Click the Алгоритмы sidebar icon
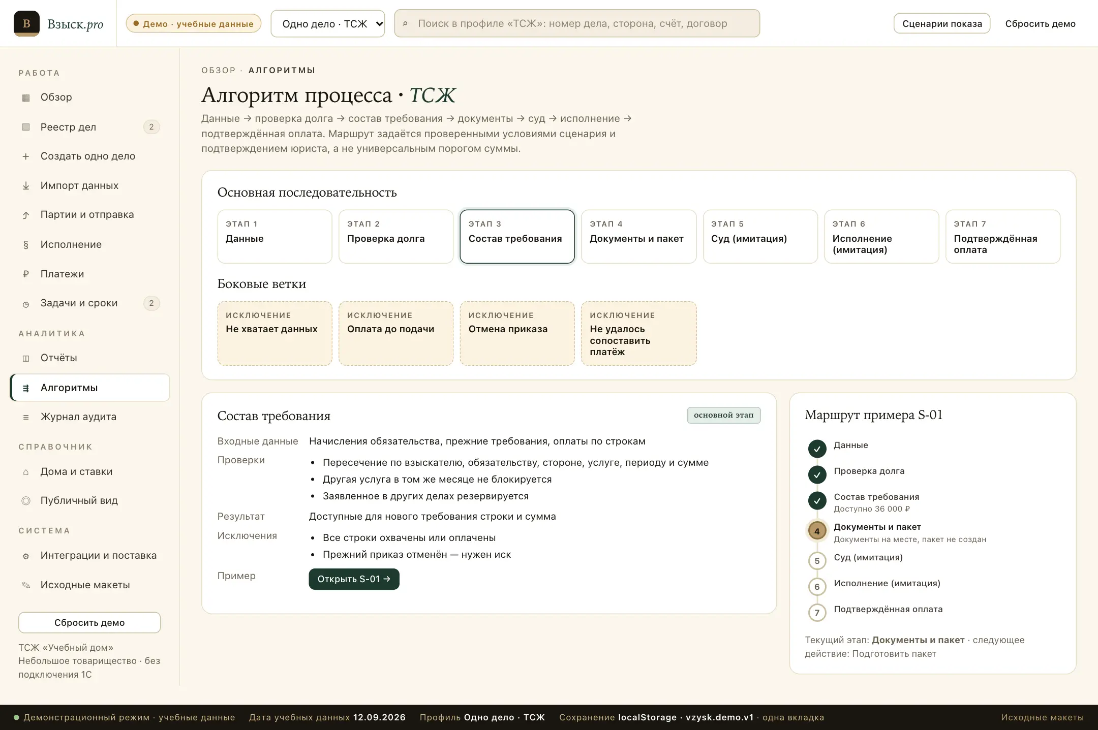 click(26, 388)
